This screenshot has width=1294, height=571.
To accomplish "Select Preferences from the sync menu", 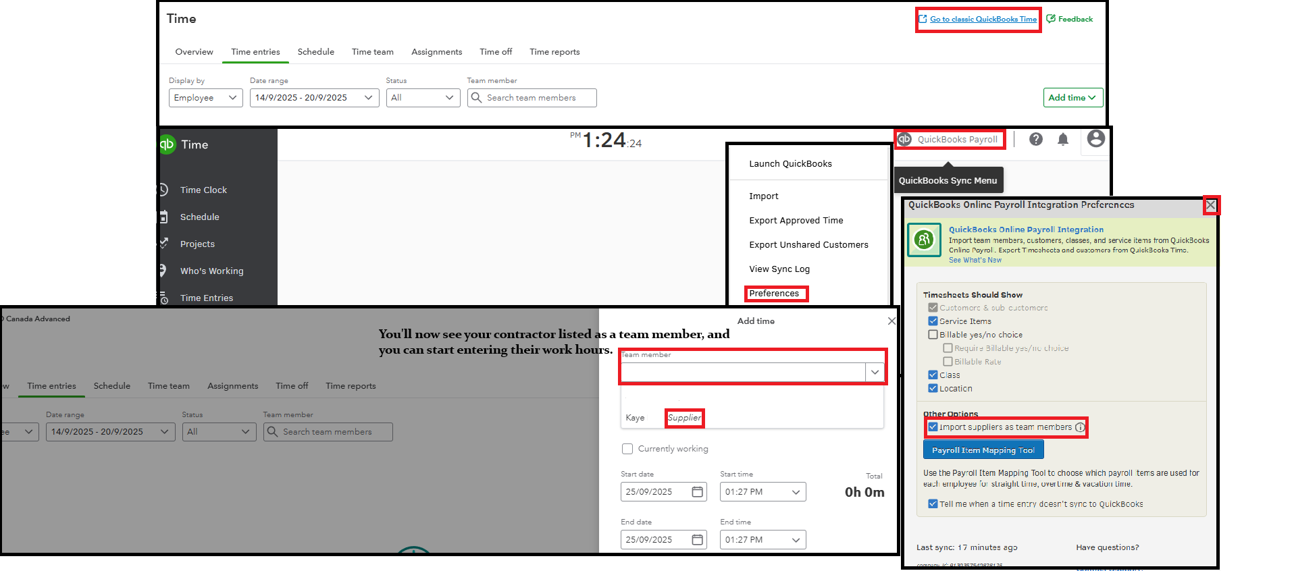I will point(774,294).
